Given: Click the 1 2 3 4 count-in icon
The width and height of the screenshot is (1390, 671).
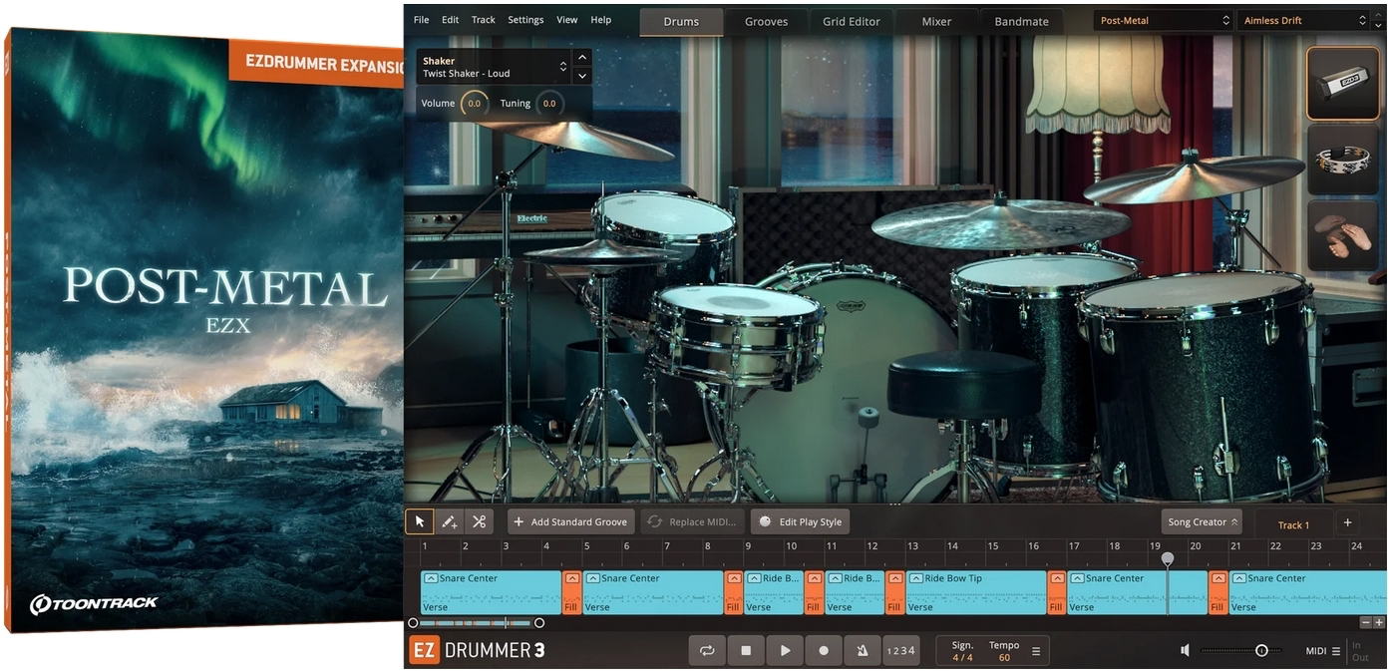Looking at the screenshot, I should coord(900,650).
